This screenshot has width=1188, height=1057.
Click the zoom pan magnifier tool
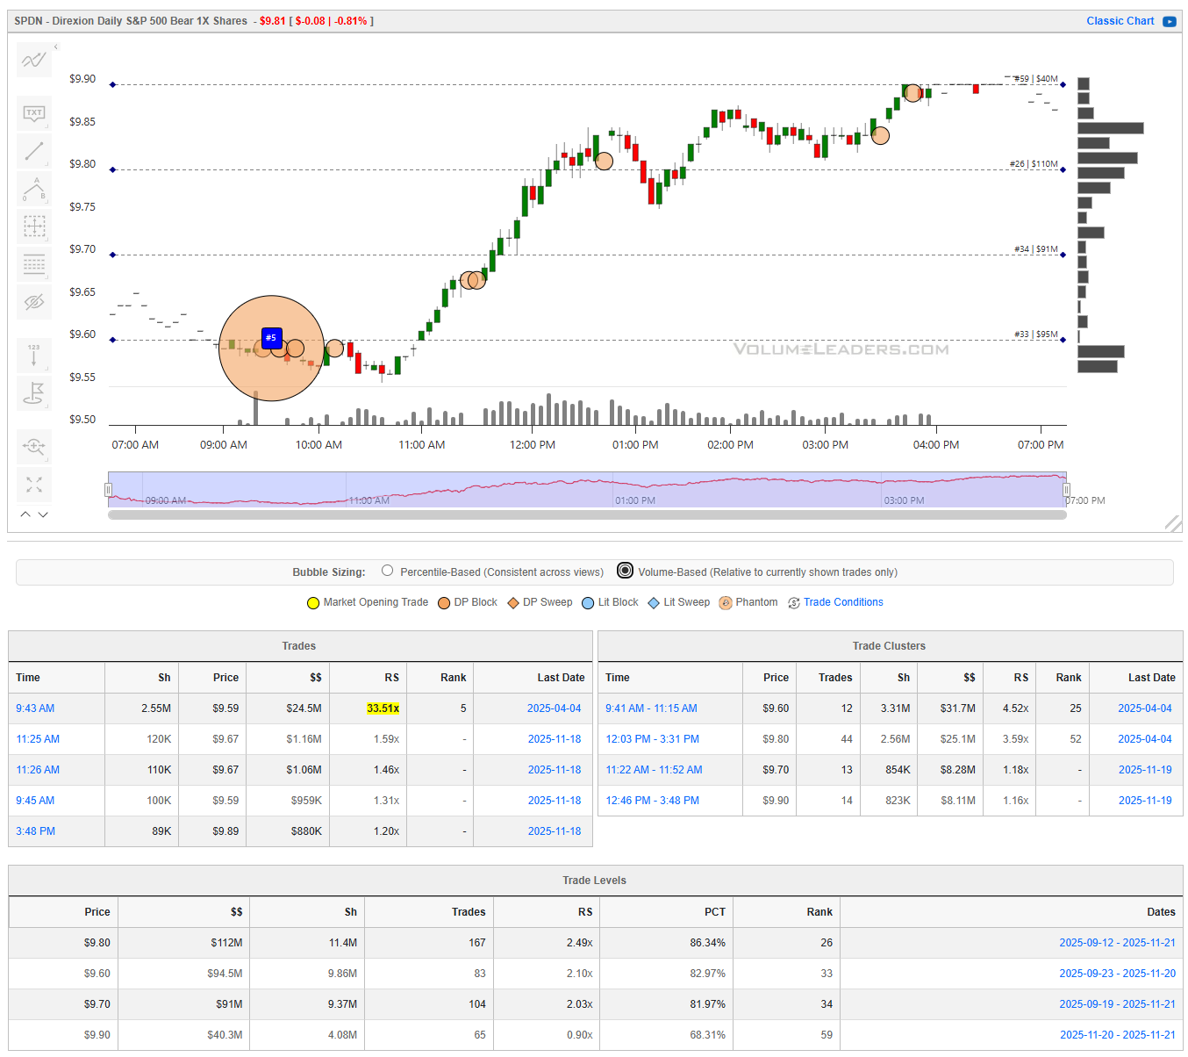click(x=34, y=446)
